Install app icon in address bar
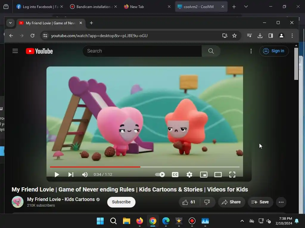The image size is (305, 228). click(225, 36)
